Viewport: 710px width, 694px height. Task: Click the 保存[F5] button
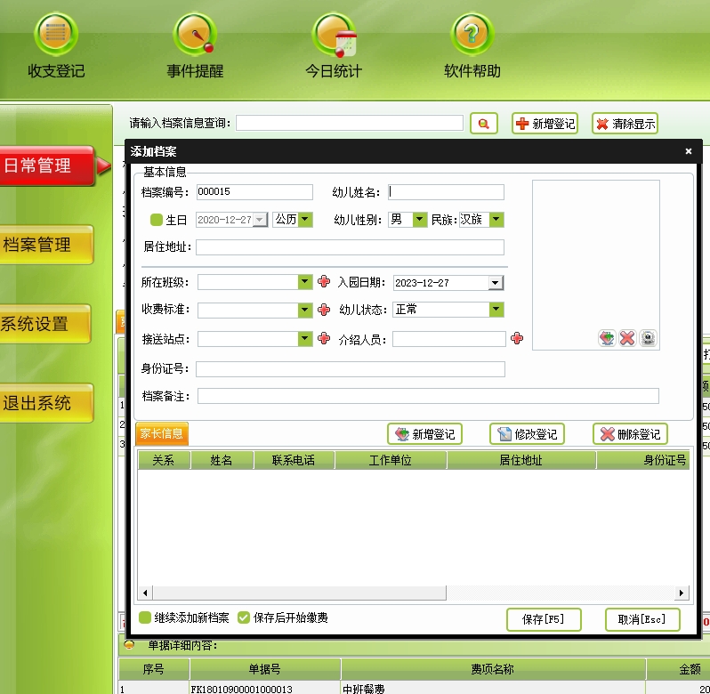(543, 619)
